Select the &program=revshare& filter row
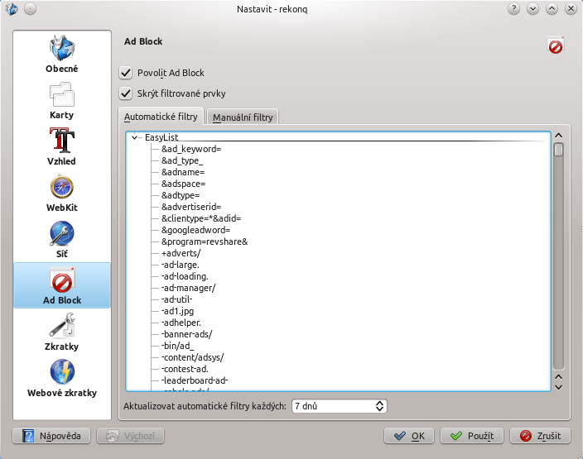This screenshot has width=583, height=459. [x=205, y=241]
